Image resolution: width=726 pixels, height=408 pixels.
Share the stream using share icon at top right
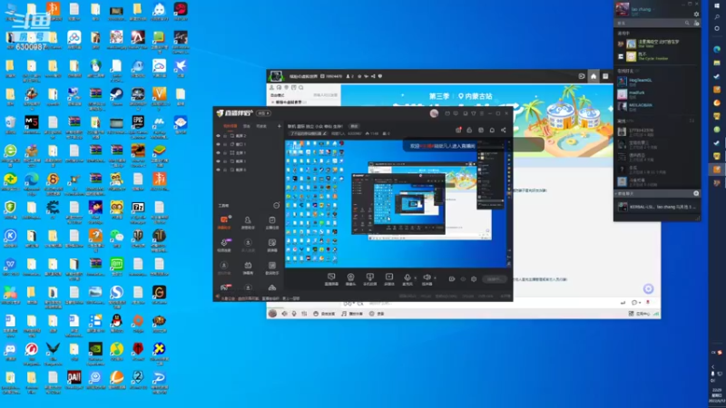[x=504, y=131]
